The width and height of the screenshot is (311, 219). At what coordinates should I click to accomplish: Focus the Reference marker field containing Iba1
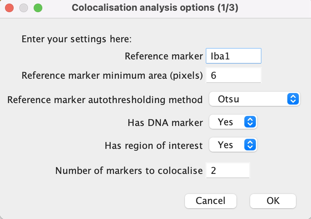[x=234, y=56]
